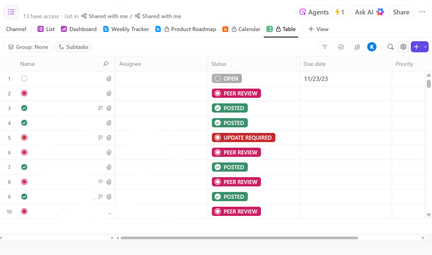Open row 5 description lines icon
This screenshot has height=255, width=432.
tap(100, 138)
